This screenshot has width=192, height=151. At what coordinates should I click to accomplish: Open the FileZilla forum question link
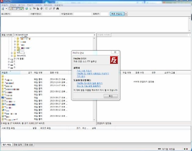tap(90, 83)
